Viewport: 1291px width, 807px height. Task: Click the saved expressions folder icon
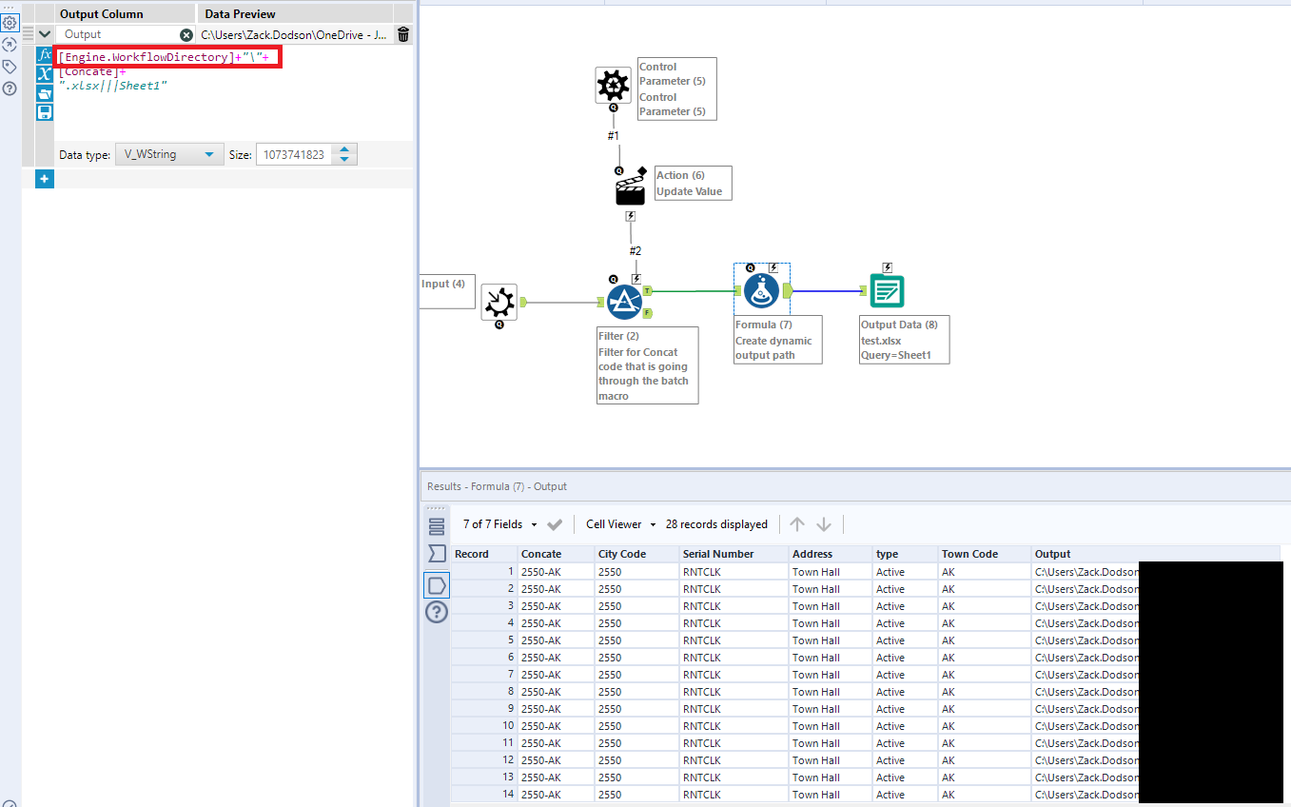pyautogui.click(x=44, y=93)
